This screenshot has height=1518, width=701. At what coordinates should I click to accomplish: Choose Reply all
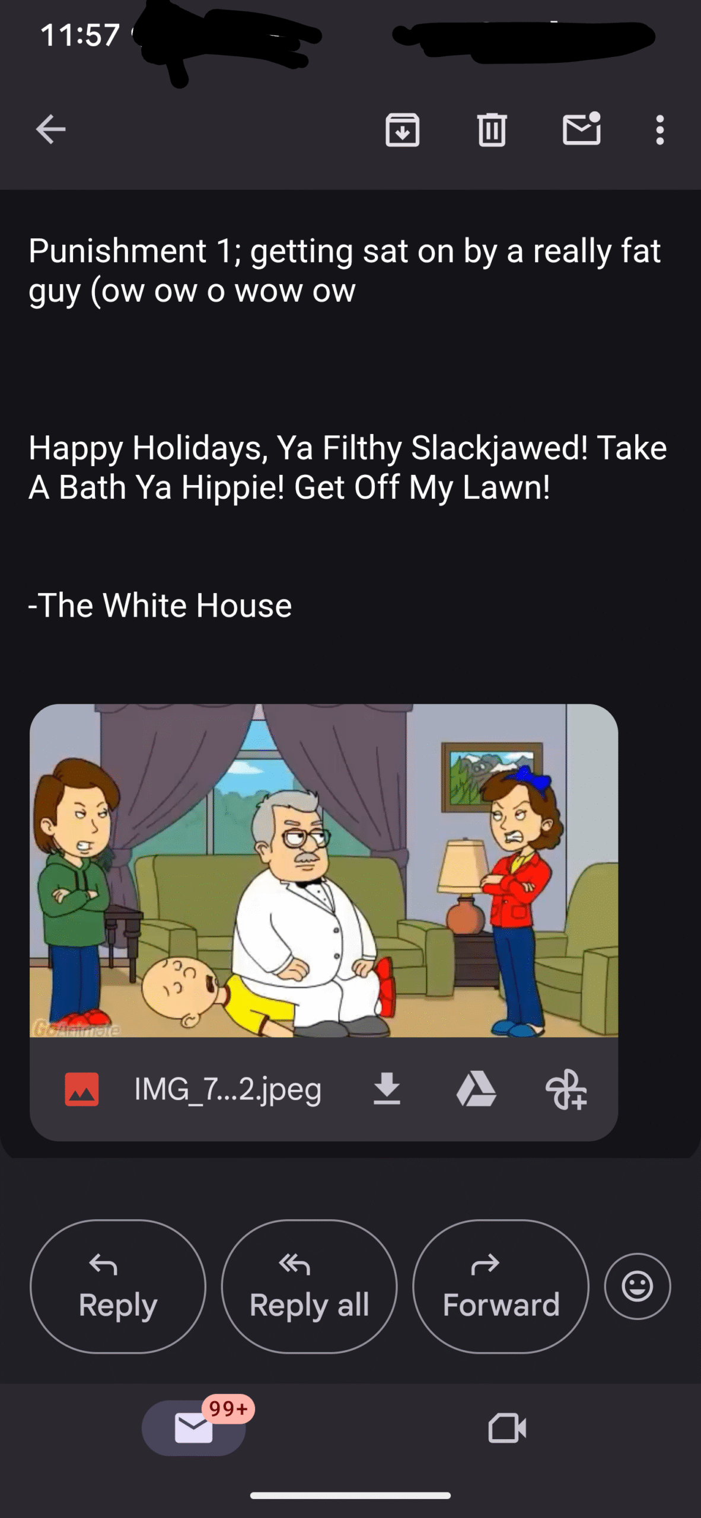(309, 1286)
